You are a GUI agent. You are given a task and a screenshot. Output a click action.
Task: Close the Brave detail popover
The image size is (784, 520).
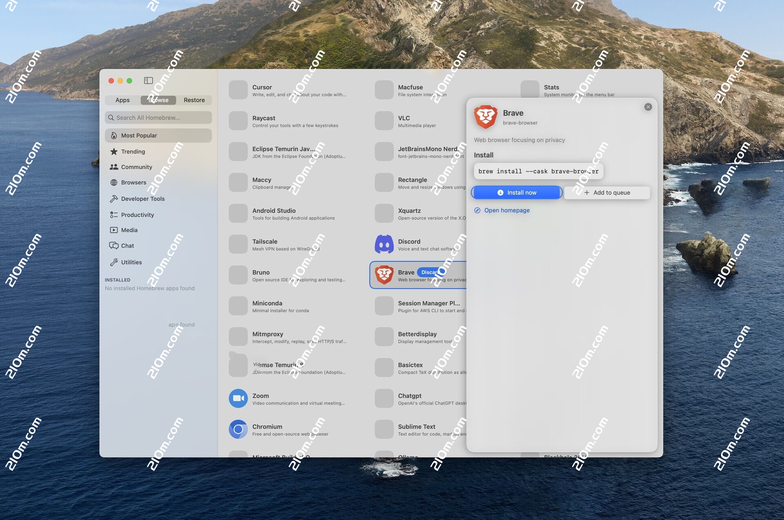click(x=648, y=107)
